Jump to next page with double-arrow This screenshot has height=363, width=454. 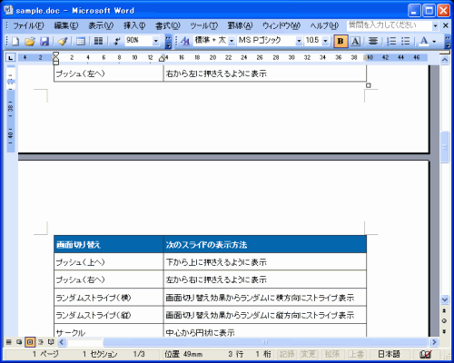click(444, 331)
